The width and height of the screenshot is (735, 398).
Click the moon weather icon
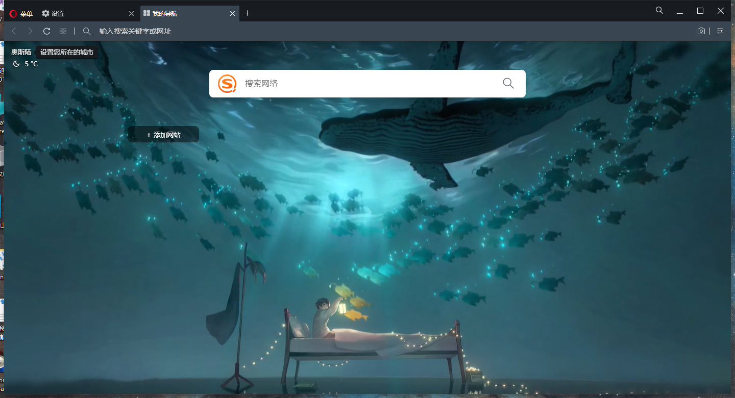tap(16, 64)
